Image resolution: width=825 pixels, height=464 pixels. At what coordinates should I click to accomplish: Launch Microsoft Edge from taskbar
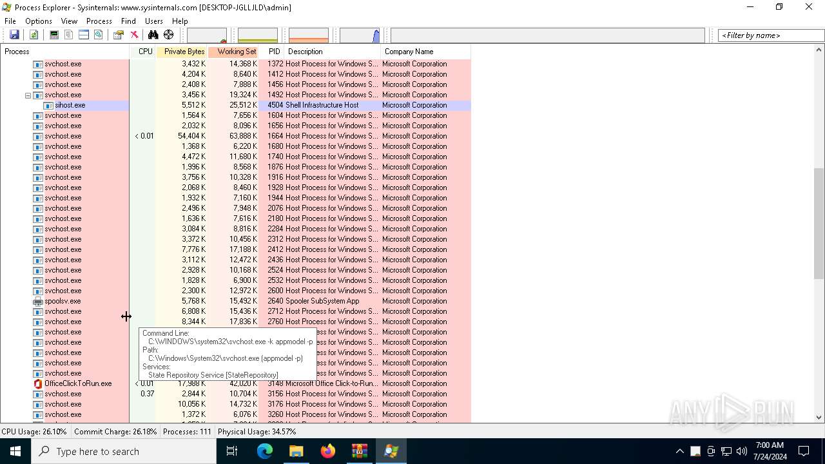tap(265, 451)
